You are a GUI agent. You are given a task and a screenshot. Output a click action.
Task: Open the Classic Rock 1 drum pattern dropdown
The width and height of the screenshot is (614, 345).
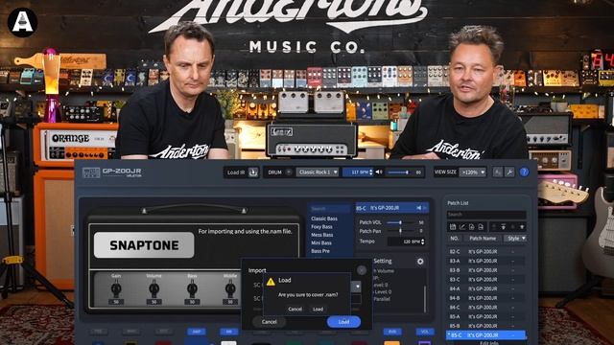[x=318, y=172]
